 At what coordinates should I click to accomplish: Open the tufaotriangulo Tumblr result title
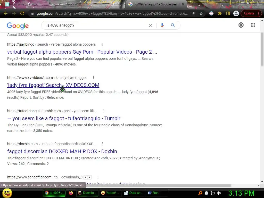[x=64, y=118]
